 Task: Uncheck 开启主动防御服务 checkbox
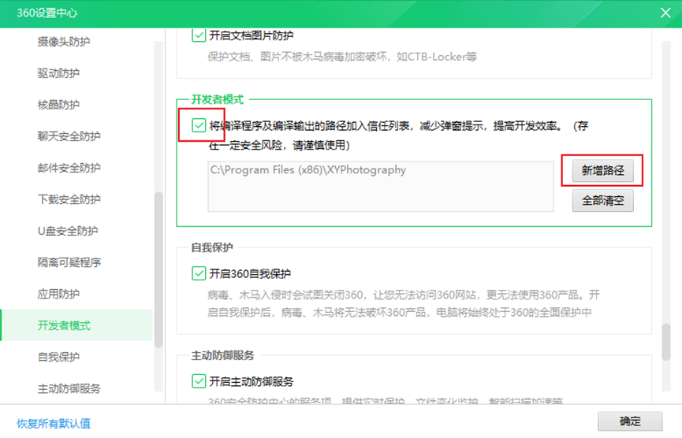point(199,382)
